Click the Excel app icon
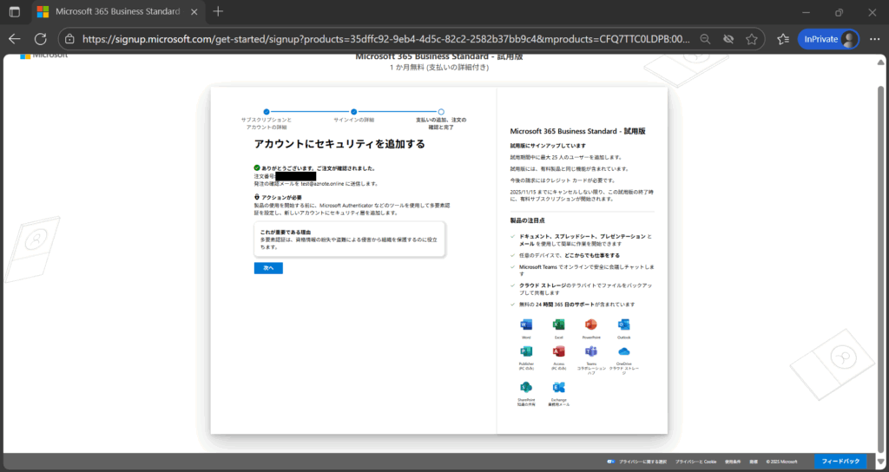 [558, 324]
